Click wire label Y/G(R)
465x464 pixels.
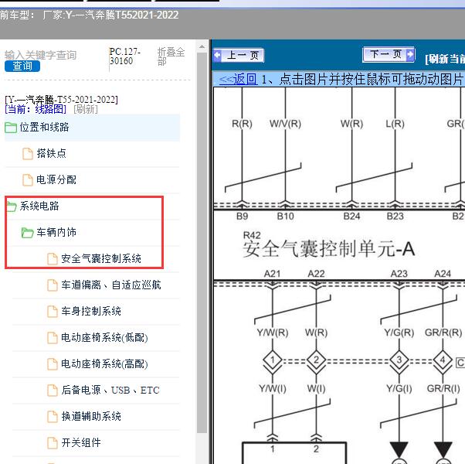point(399,333)
